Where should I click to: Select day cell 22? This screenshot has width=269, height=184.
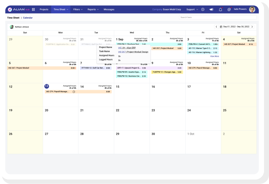click(132, 119)
